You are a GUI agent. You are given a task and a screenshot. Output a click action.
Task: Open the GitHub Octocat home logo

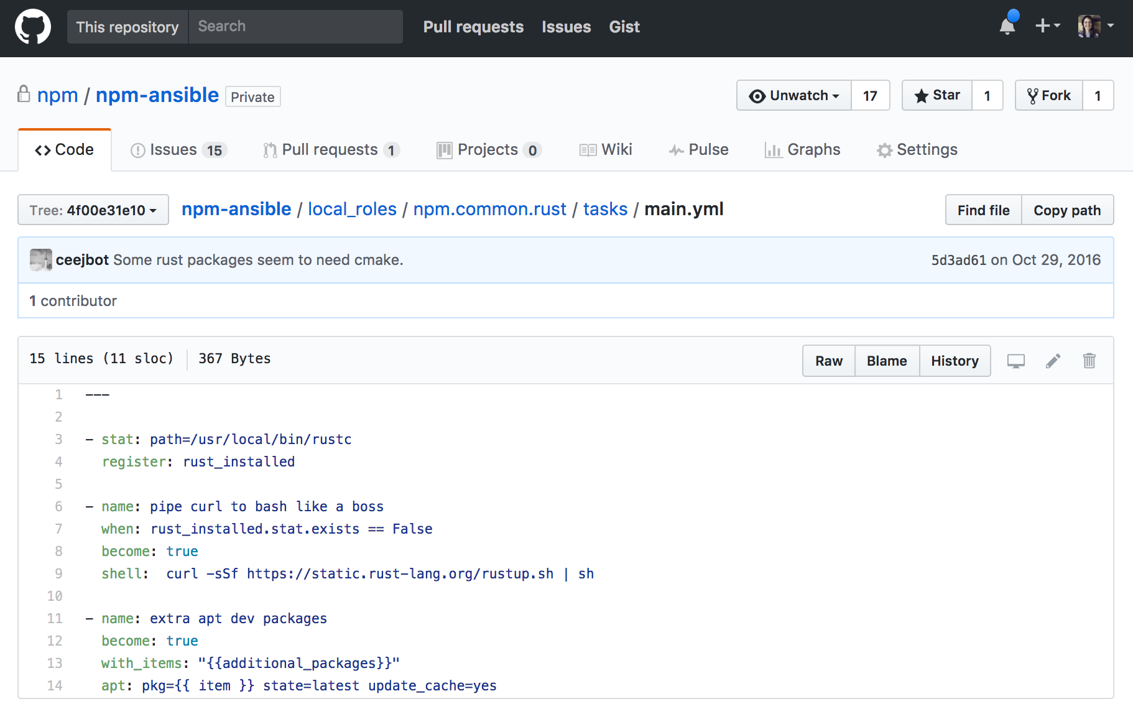coord(33,27)
